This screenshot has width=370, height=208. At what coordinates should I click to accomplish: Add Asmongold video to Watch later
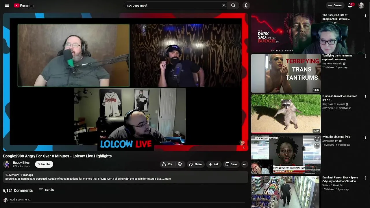click(317, 139)
